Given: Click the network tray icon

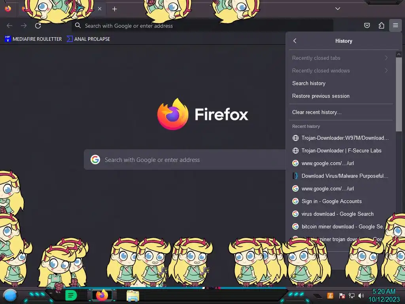Looking at the screenshot, I should pyautogui.click(x=352, y=295).
